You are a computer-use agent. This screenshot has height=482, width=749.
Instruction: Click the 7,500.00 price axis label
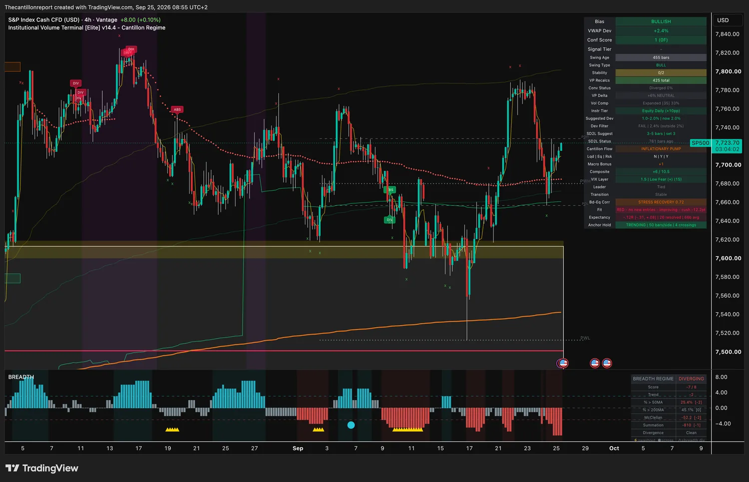point(728,352)
